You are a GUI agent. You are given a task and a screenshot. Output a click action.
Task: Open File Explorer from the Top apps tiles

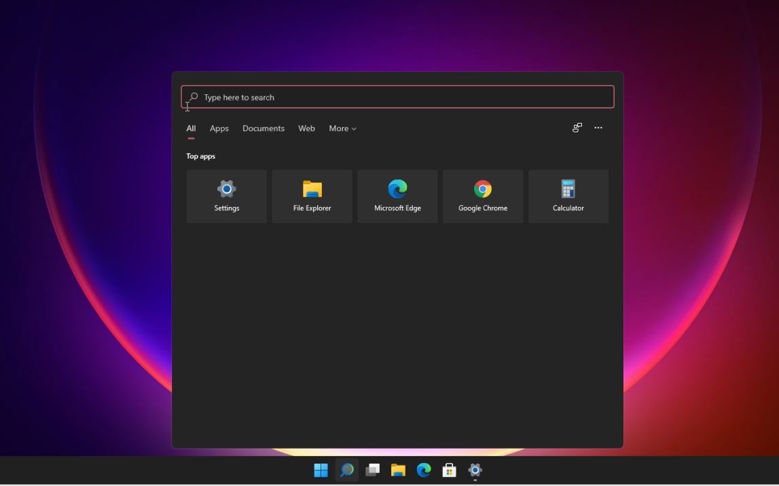[x=312, y=196]
